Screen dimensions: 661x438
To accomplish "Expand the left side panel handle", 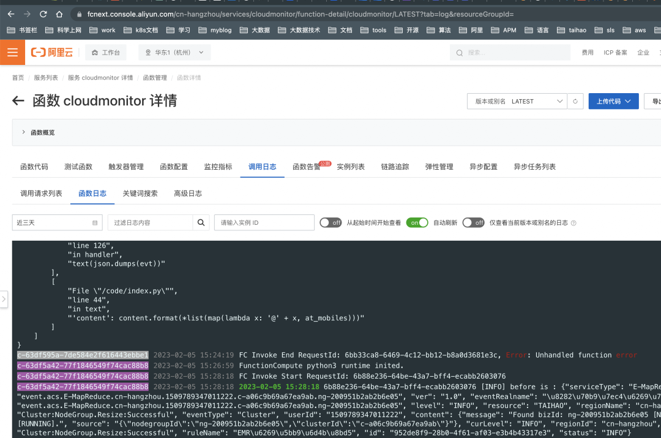I will coord(4,299).
